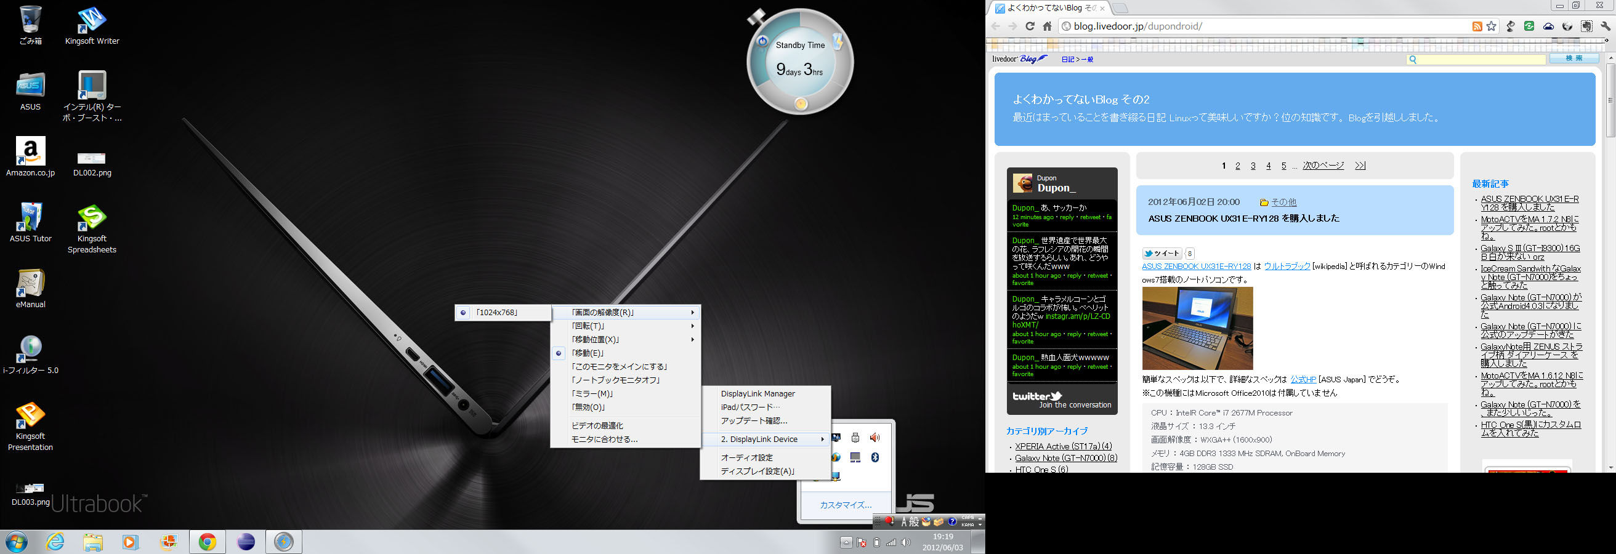Open オーディオ設定 audio settings entry
The width and height of the screenshot is (1616, 554).
[766, 457]
